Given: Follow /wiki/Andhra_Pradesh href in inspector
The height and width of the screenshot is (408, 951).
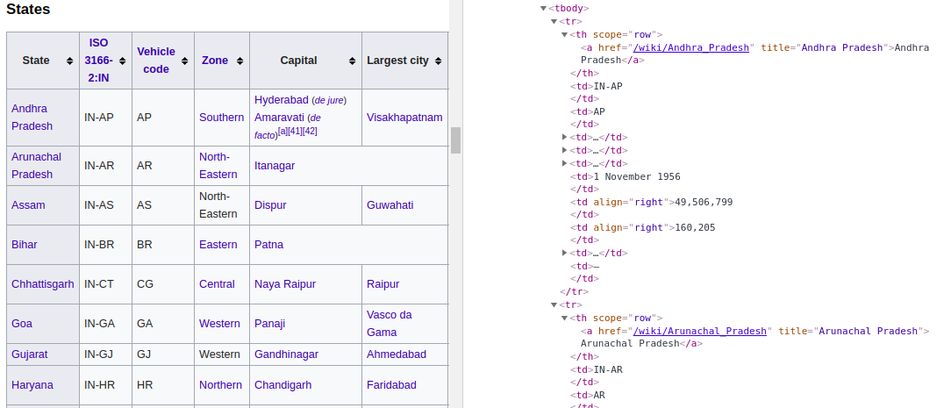Looking at the screenshot, I should coord(691,48).
